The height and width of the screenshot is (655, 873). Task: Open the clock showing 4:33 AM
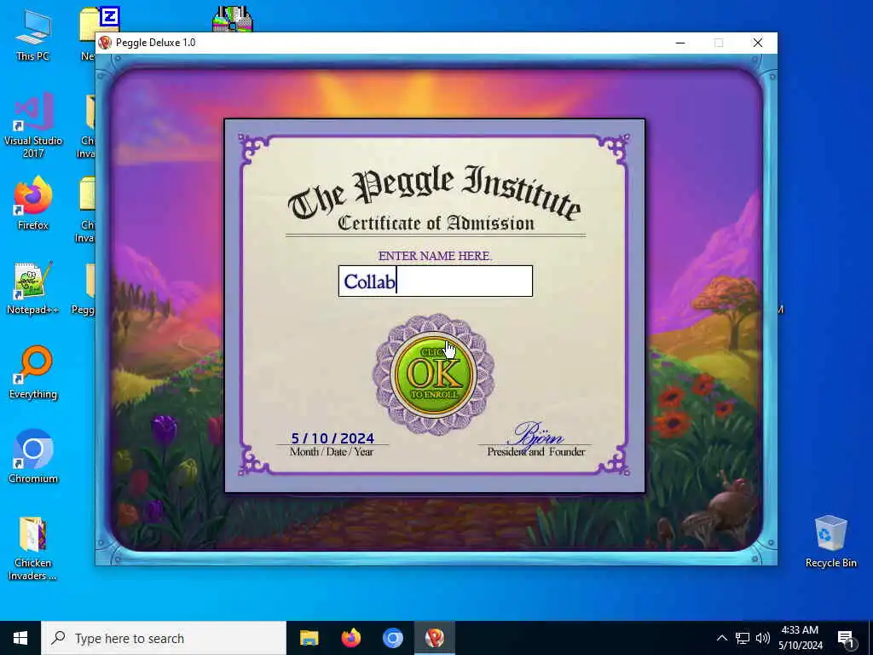pos(800,638)
